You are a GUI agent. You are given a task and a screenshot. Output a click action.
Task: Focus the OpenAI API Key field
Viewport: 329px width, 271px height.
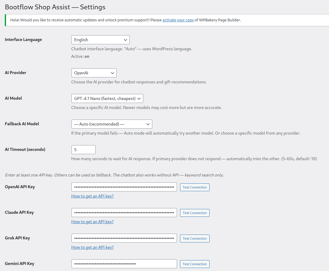(x=124, y=187)
